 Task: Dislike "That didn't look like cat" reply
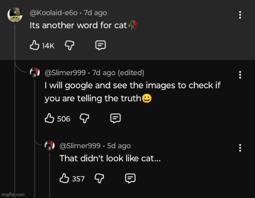(99, 179)
